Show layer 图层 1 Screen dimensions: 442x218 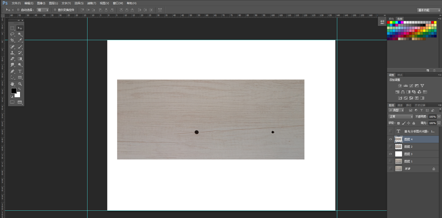point(390,161)
